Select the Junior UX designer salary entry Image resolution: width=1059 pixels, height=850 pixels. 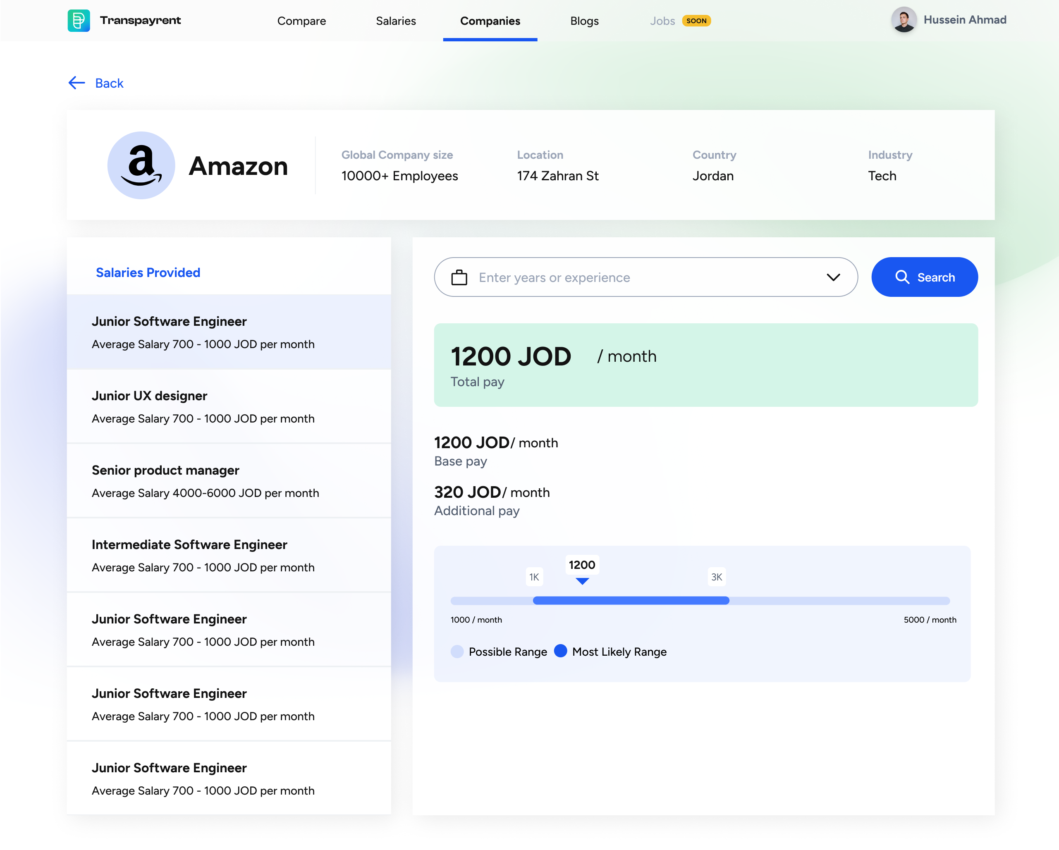pos(229,406)
